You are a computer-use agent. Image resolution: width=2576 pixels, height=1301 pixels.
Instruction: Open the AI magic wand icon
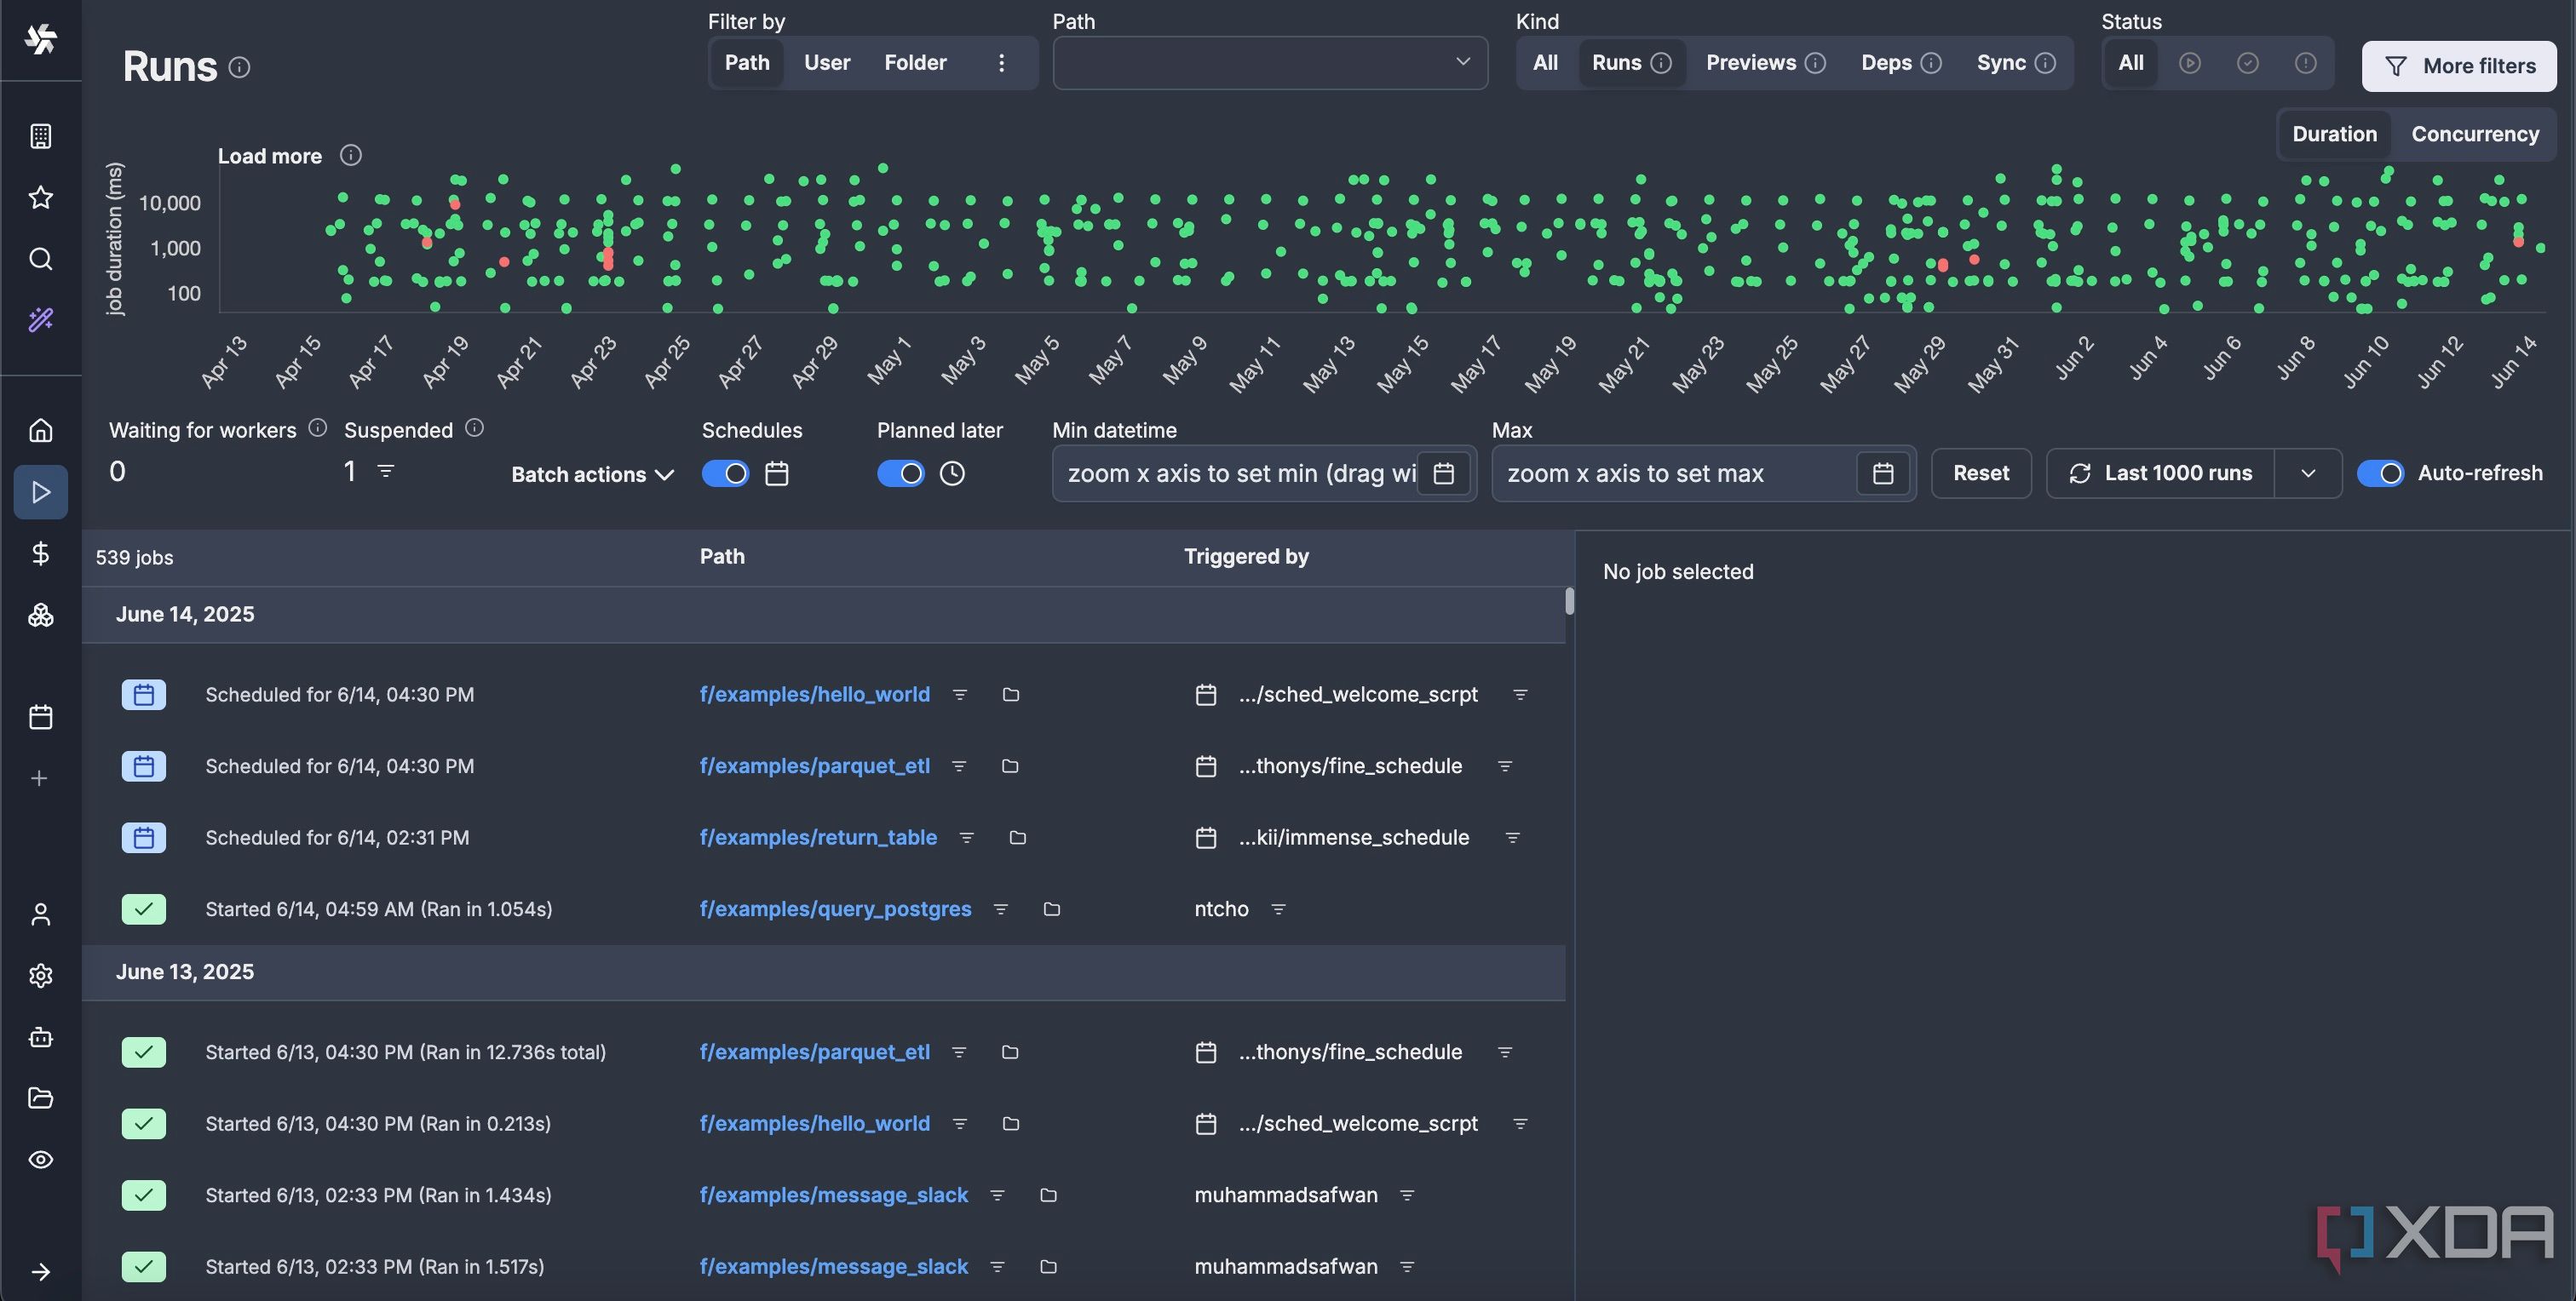point(40,320)
